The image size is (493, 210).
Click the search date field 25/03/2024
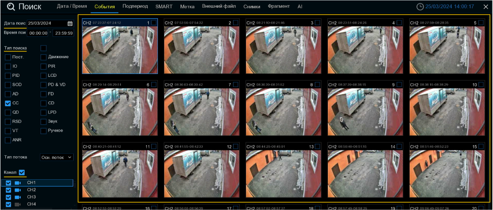(50, 23)
